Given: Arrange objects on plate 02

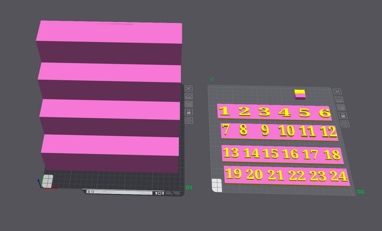Looking at the screenshot, I should click(x=341, y=107).
